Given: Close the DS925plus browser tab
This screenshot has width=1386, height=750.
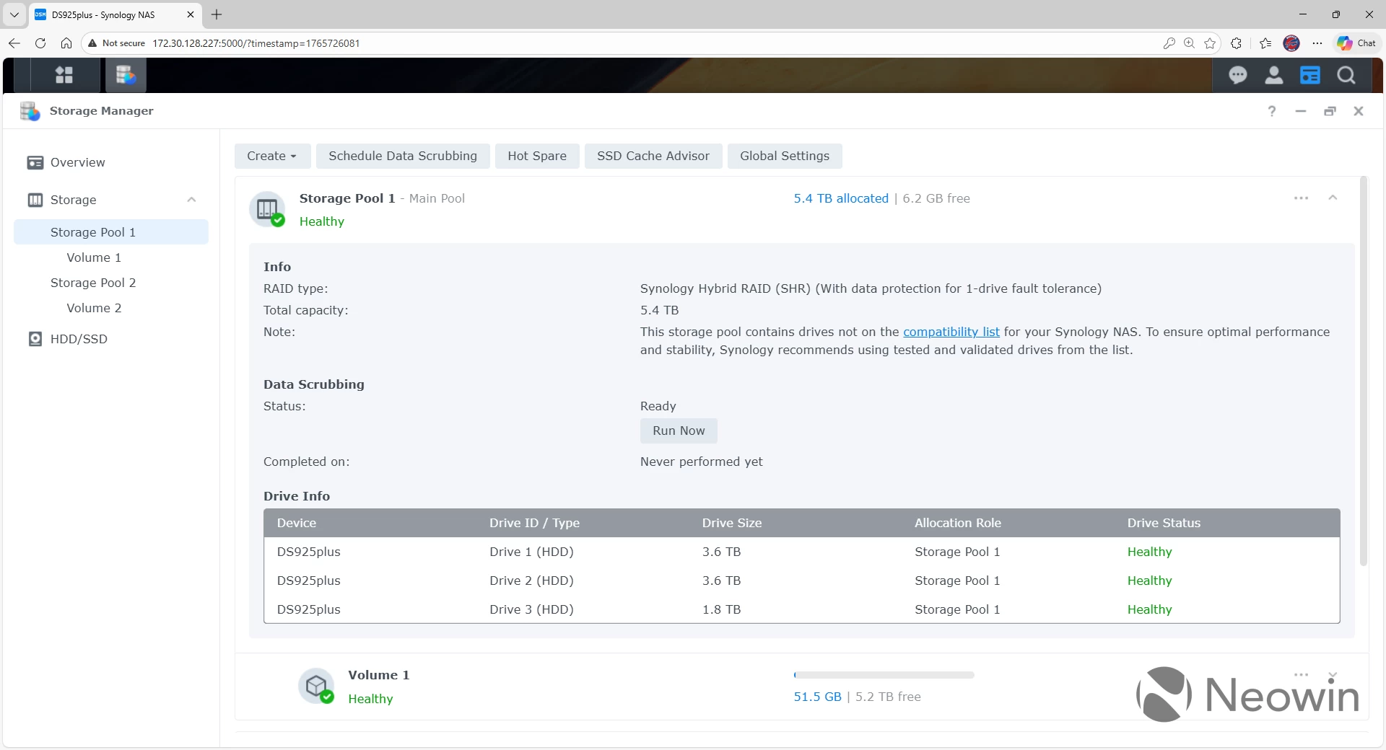Looking at the screenshot, I should pos(191,14).
